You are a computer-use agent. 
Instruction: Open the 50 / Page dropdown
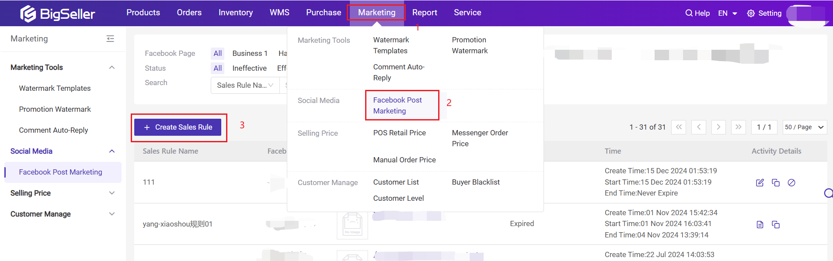[805, 127]
